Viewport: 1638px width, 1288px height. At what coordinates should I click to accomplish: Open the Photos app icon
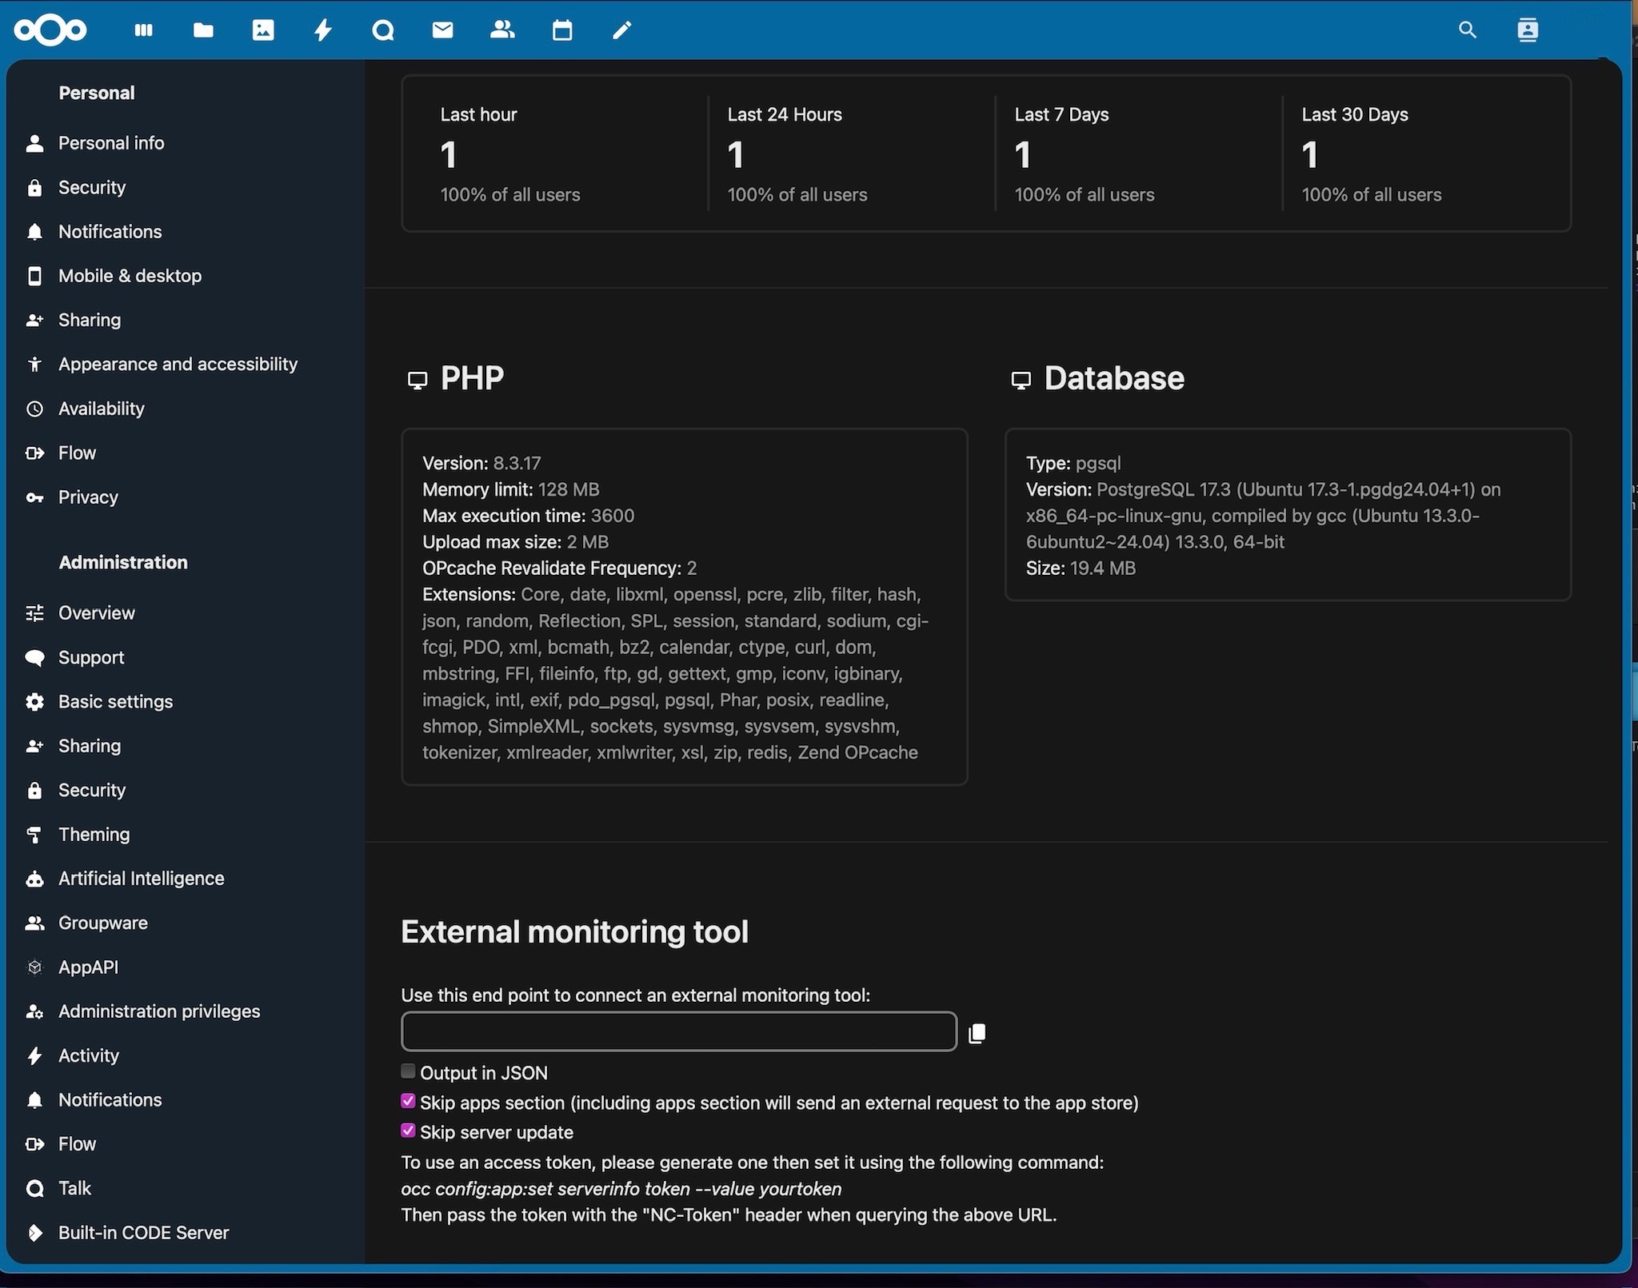(263, 30)
